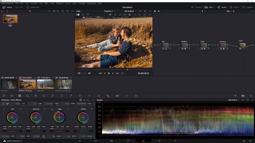Reset the Offset color wheel

click(x=92, y=109)
